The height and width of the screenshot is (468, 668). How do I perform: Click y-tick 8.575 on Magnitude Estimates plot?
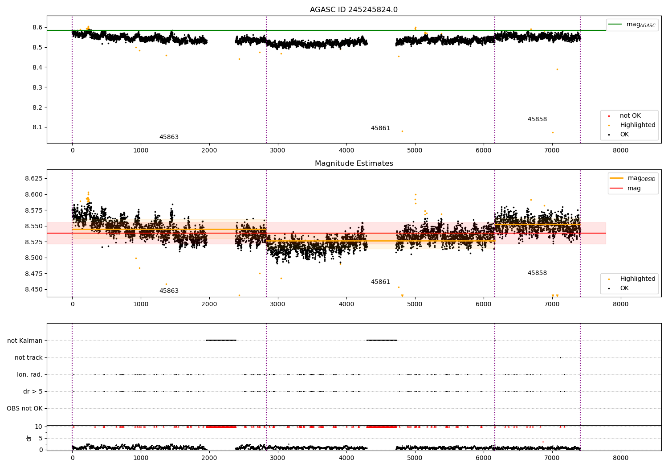[x=34, y=210]
